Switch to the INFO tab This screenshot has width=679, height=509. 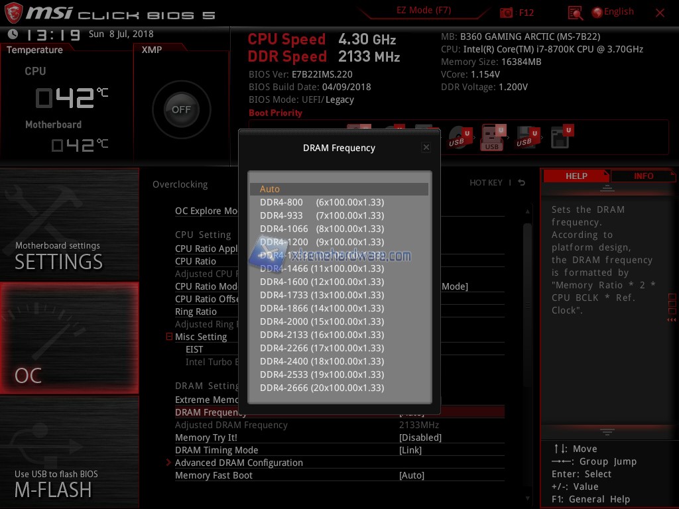click(x=643, y=176)
